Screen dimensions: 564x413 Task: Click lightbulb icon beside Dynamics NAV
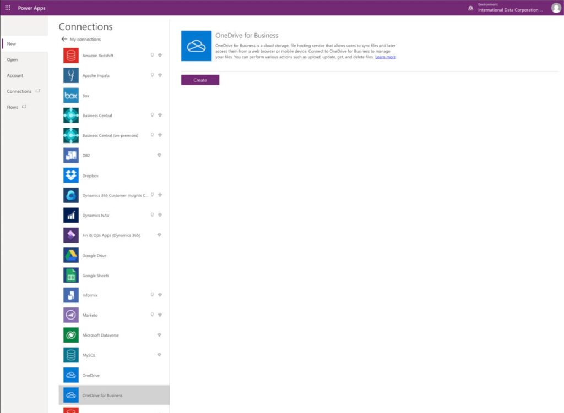click(x=152, y=215)
